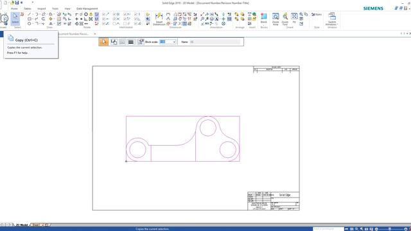411x231 pixels.
Task: Click the Find a command search box
Action: (328, 229)
